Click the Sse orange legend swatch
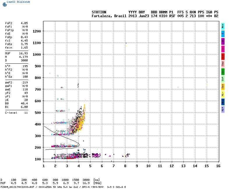The height and width of the screenshot is (189, 233). point(223,87)
